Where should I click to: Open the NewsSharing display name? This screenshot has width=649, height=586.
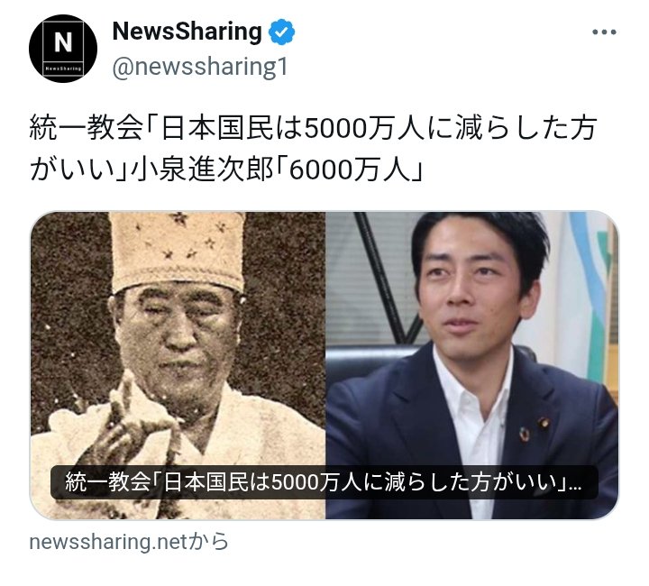pos(187,32)
